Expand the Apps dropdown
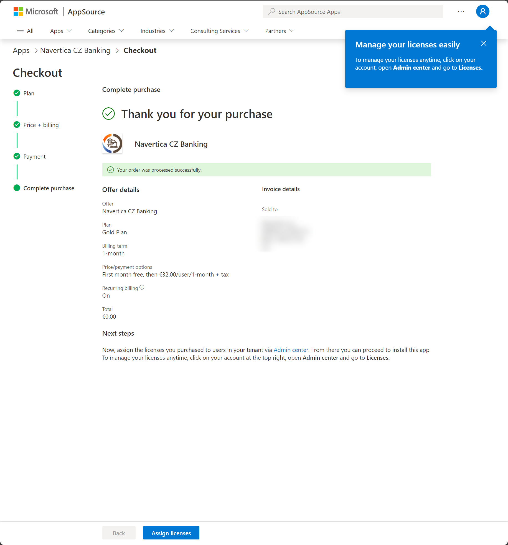508x545 pixels. (x=61, y=31)
